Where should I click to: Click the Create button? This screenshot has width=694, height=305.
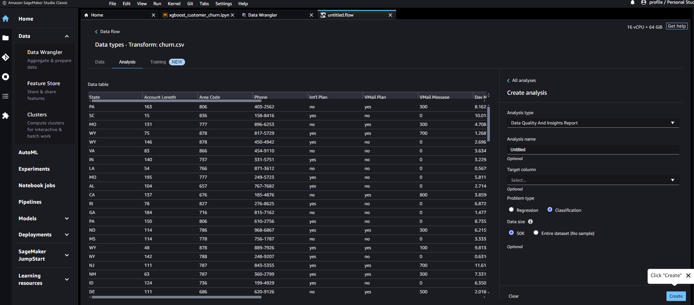[676, 296]
